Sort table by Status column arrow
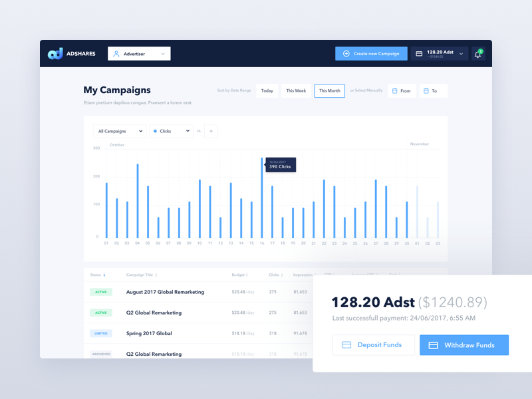The width and height of the screenshot is (532, 399). click(104, 275)
